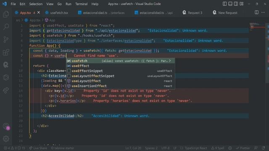Open the Go menu

pos(59,4)
